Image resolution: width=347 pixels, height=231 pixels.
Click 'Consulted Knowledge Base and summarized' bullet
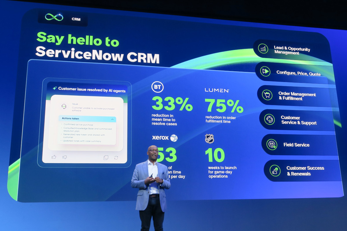pyautogui.click(x=88, y=130)
